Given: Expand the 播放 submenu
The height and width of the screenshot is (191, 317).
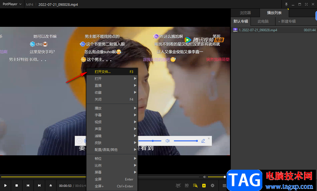Looking at the screenshot, I should coord(112,108).
